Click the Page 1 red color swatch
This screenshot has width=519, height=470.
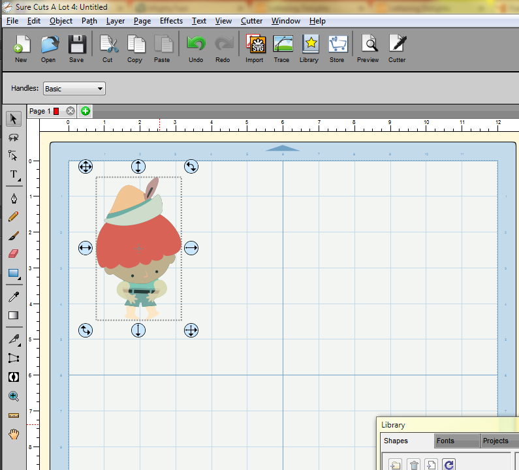click(56, 112)
